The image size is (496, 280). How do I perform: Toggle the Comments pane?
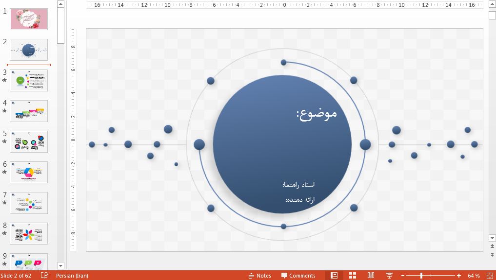point(298,275)
